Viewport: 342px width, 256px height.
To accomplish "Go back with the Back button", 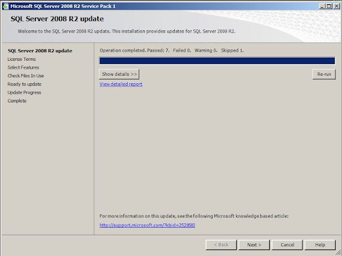I will (221, 245).
